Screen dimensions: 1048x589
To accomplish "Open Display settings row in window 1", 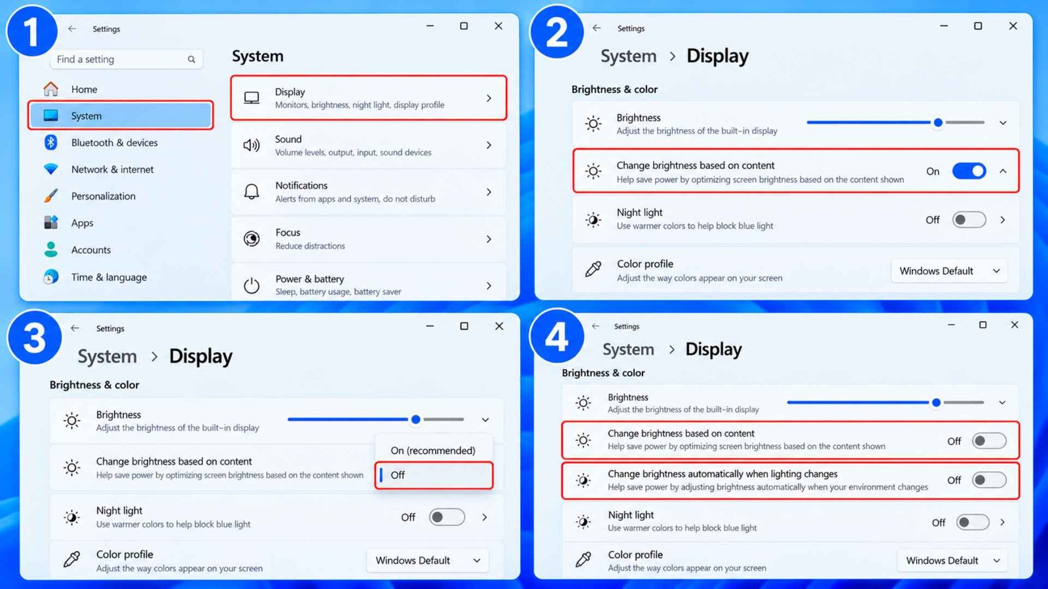I will coord(369,98).
